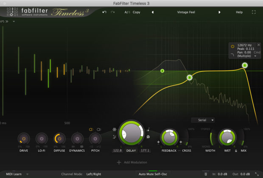The width and height of the screenshot is (263, 178).
Task: Edit the left delay time 122.8
Action: (117, 150)
